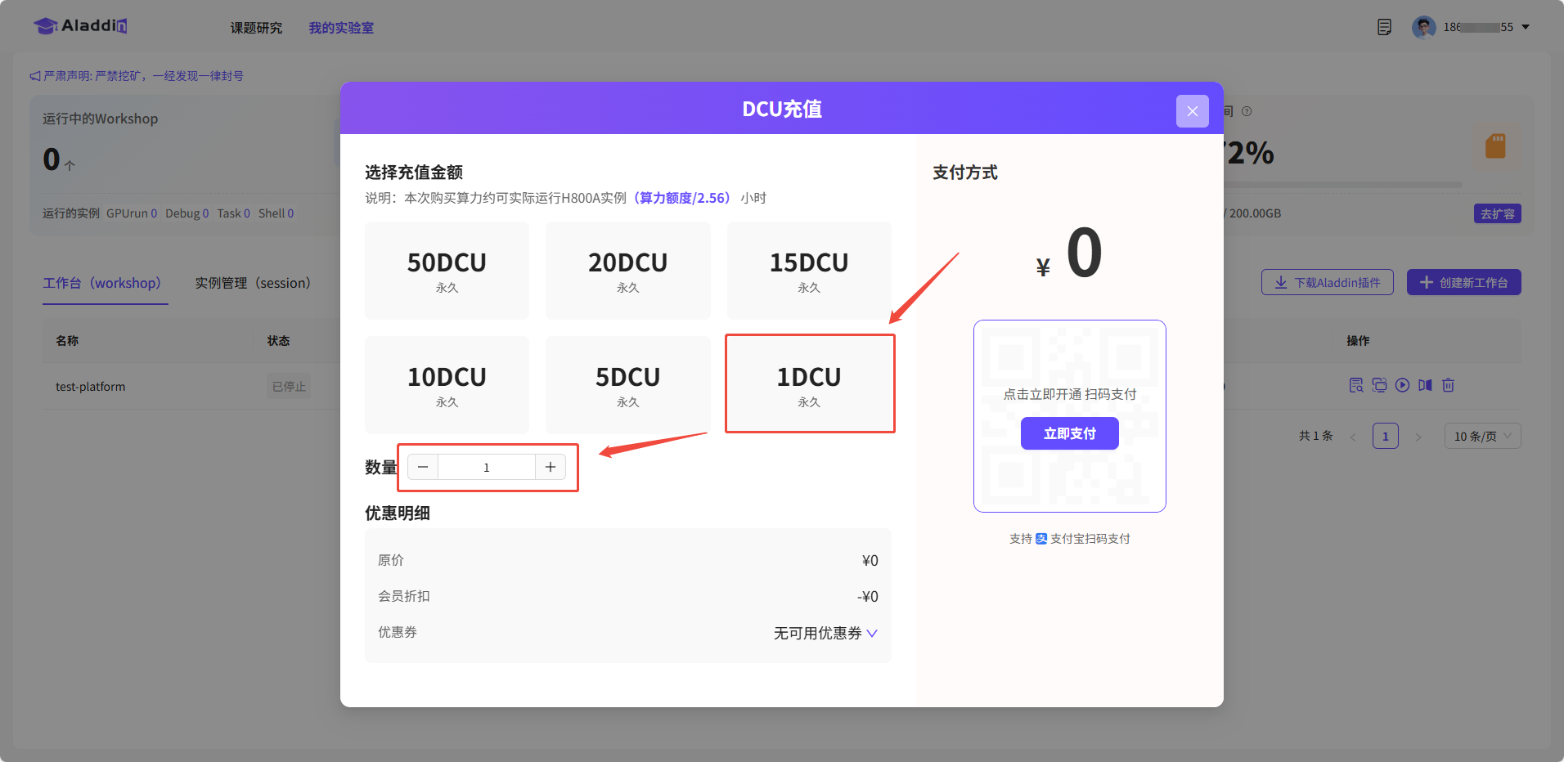The height and width of the screenshot is (762, 1564).
Task: Click the 创建新工作台 button
Action: pos(1463,282)
